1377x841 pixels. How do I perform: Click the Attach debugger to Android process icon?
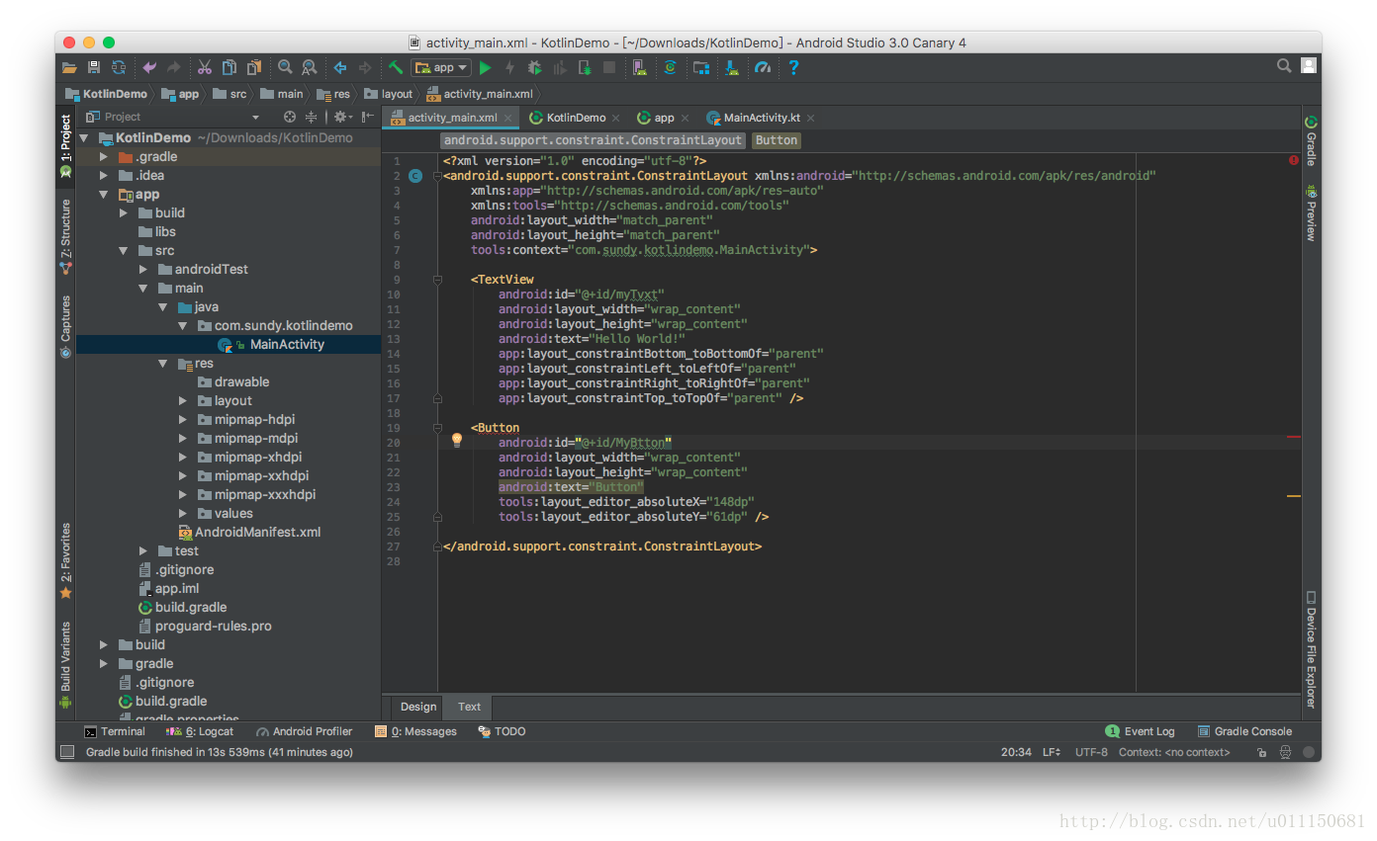[585, 68]
